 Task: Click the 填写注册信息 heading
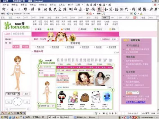pyautogui.click(x=133, y=46)
